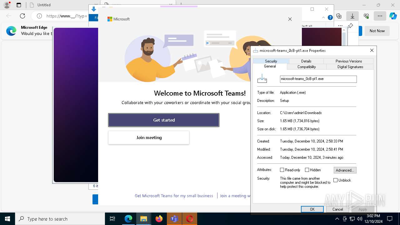Click the site information icon in address bar
400x225 pixels.
point(39,16)
